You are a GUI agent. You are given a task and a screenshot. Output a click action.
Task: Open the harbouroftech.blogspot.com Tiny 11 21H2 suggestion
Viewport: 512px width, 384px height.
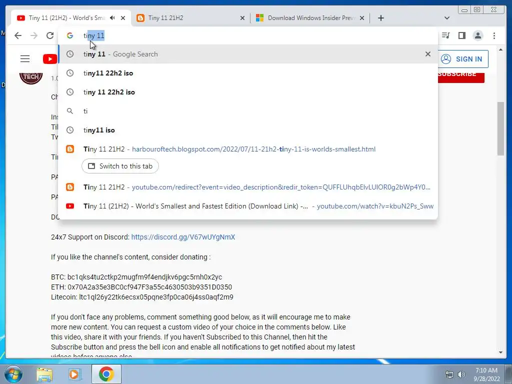pyautogui.click(x=248, y=149)
